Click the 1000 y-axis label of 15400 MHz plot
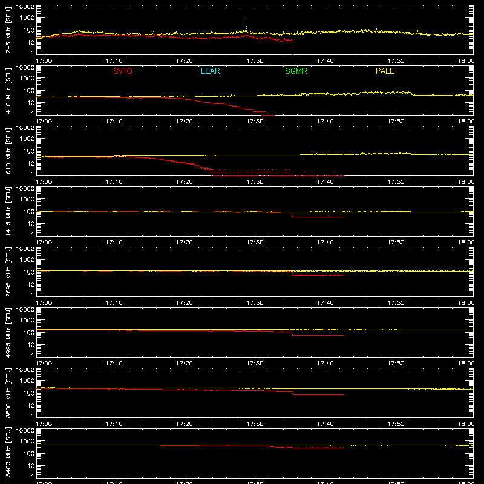Screen dimensions: 484x484 click(27, 442)
